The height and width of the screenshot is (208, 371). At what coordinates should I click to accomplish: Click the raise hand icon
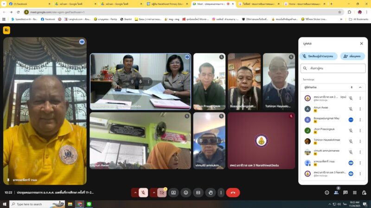click(210, 192)
